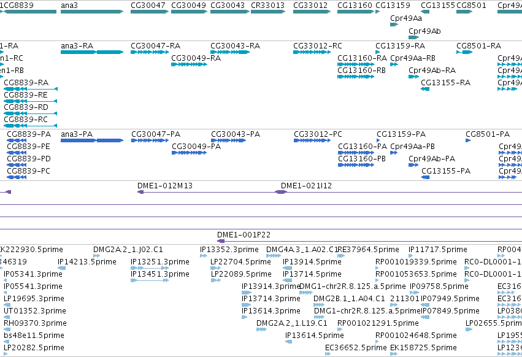Click the Cpr49Aa-RB transcript label
The image size is (522, 357).
click(x=413, y=58)
